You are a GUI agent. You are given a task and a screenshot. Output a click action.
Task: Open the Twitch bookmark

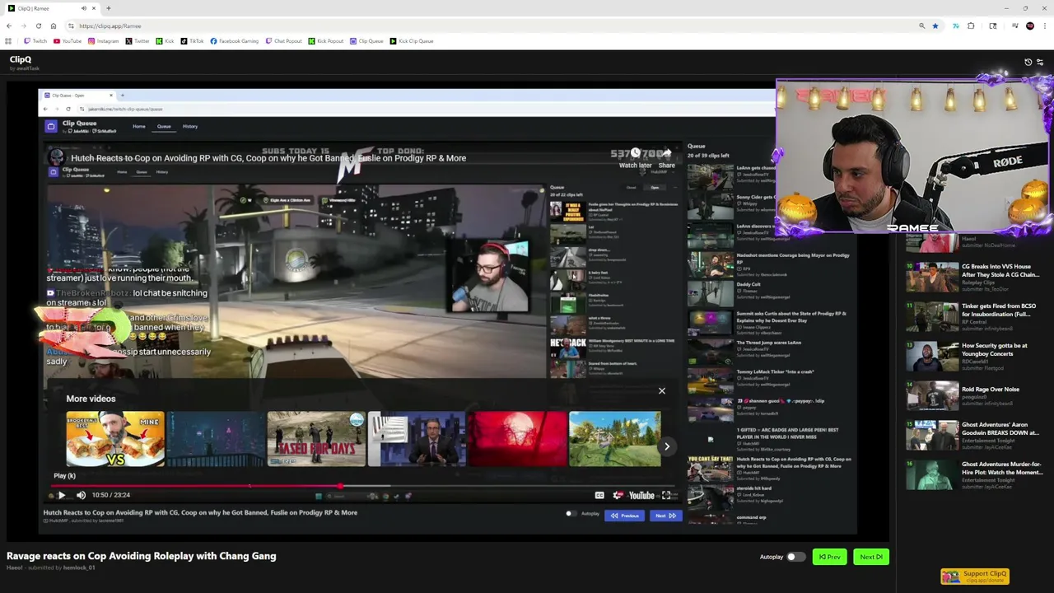35,41
